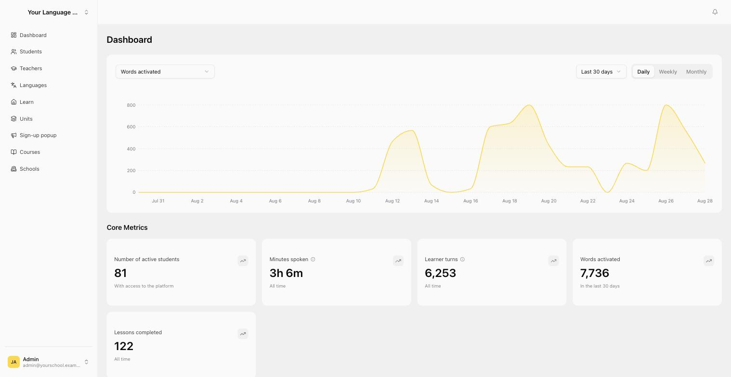Click the 3h 6m minutes spoken value

coord(286,273)
